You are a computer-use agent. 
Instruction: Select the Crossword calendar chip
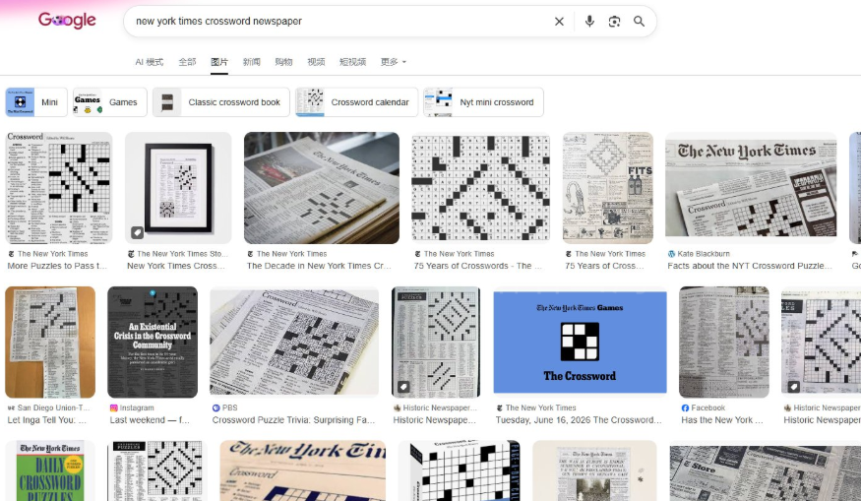[x=356, y=102]
